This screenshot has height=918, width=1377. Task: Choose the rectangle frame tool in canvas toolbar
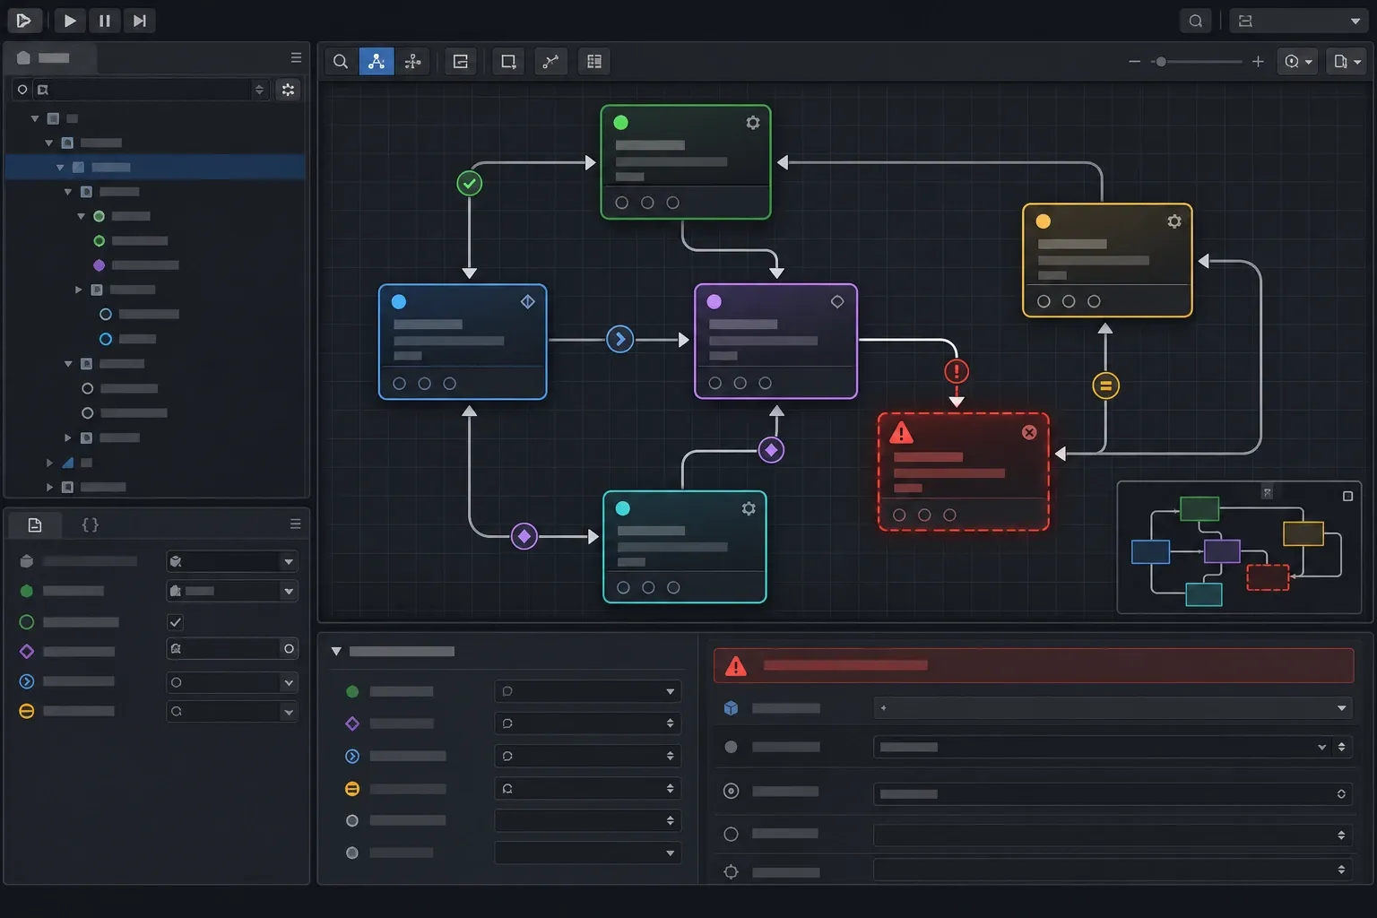[508, 61]
